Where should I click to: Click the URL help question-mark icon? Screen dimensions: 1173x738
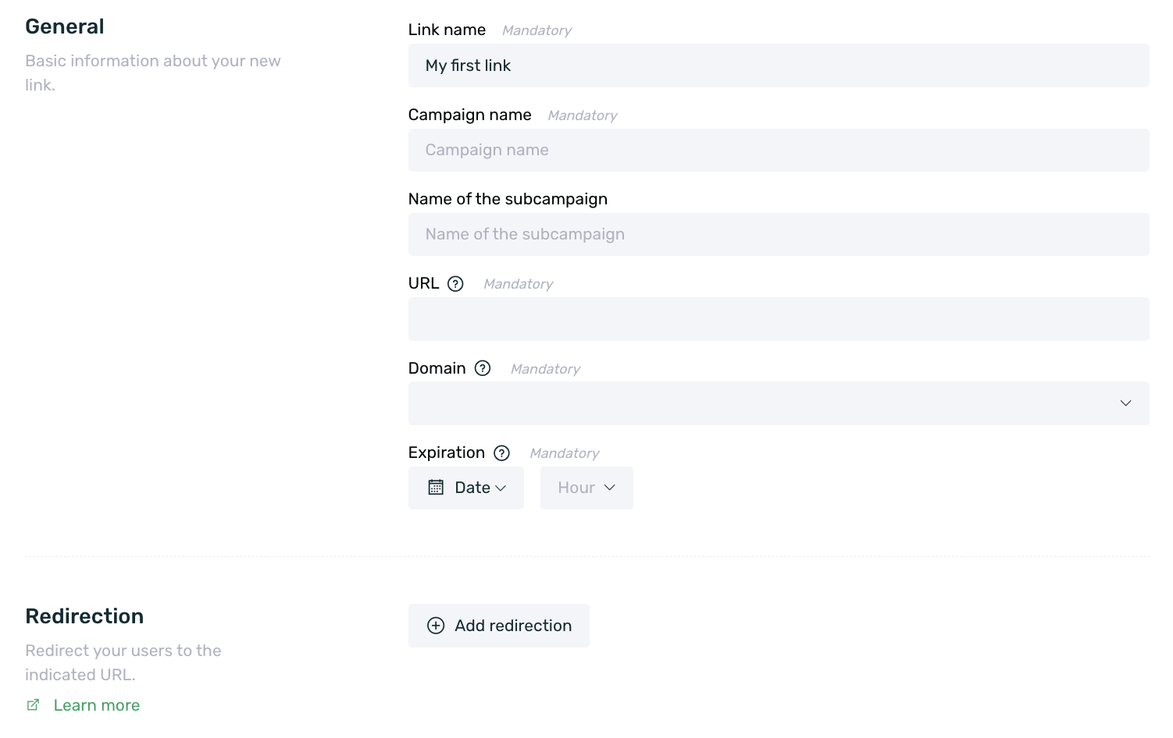tap(455, 284)
